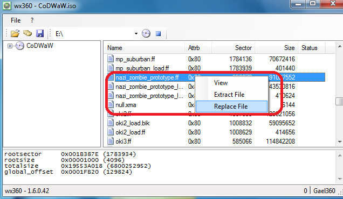Click size value 401440
The image size is (343, 199).
click(285, 68)
